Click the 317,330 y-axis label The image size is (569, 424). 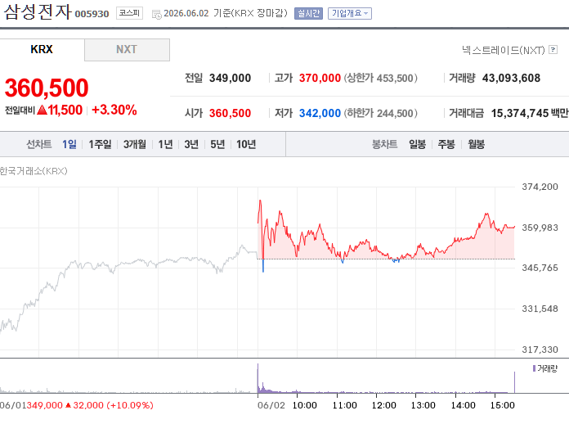(x=540, y=350)
